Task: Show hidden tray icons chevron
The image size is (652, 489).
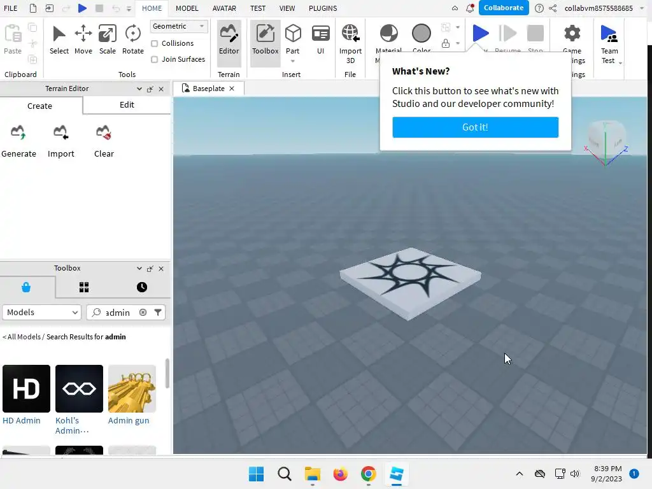Action: pos(520,474)
